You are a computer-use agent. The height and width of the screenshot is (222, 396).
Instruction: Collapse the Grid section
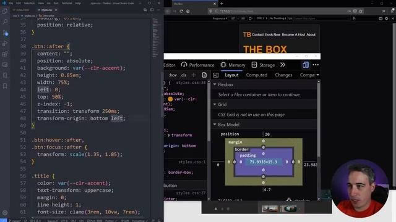215,104
